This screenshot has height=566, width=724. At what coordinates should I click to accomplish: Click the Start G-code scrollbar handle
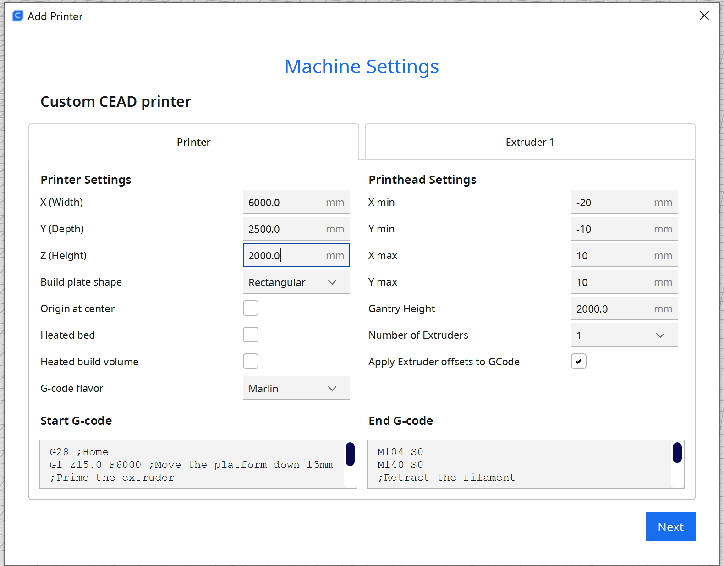[350, 454]
